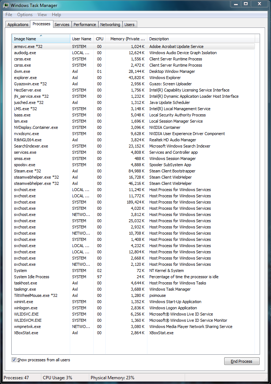Screen dimensions: 271x384
Task: Open the Applications tab
Action: [x=18, y=25]
